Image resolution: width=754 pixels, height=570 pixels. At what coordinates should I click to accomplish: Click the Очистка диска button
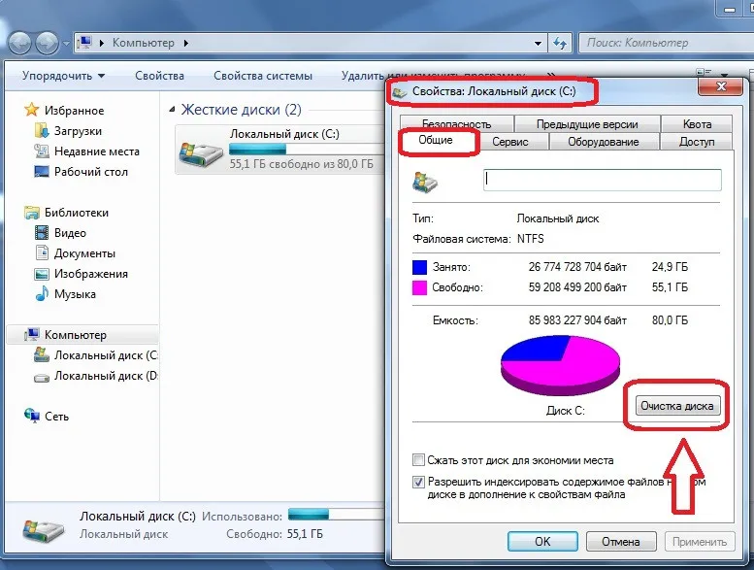(679, 406)
